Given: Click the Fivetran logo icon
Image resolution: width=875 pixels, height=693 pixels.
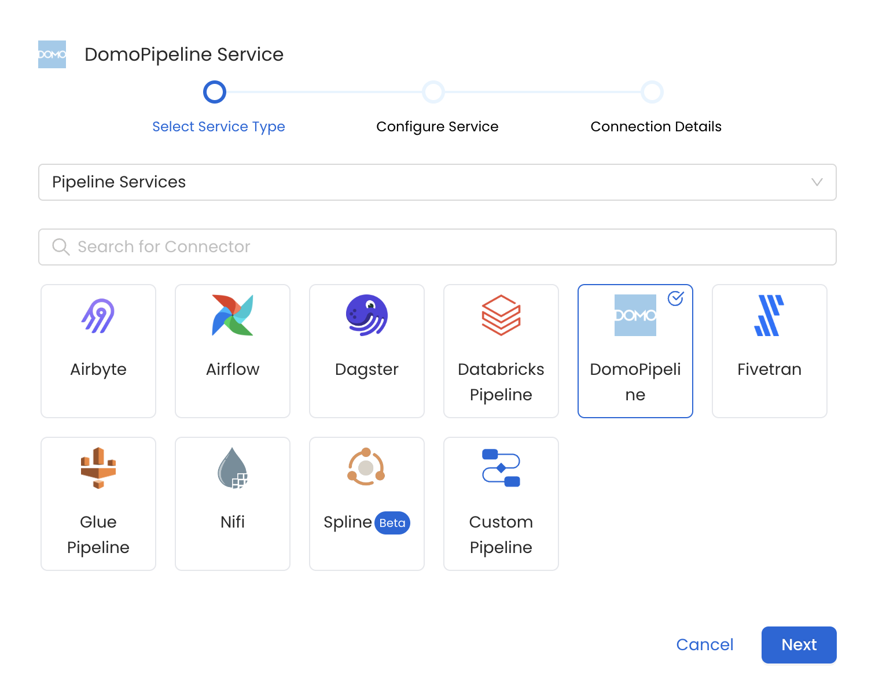Looking at the screenshot, I should click(769, 316).
